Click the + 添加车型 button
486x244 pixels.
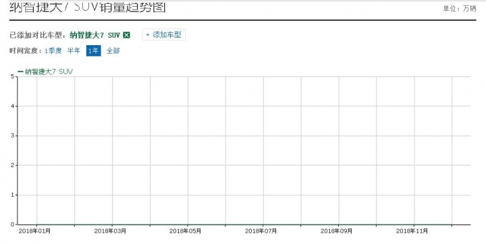pos(163,34)
